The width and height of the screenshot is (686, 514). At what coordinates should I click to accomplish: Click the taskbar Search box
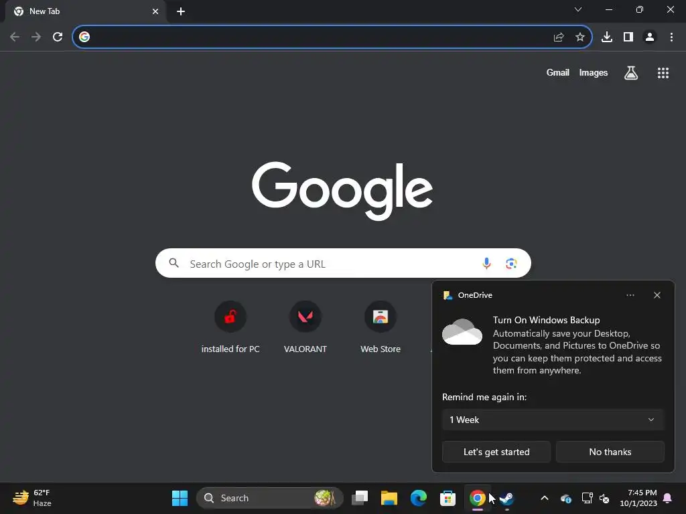click(x=269, y=498)
